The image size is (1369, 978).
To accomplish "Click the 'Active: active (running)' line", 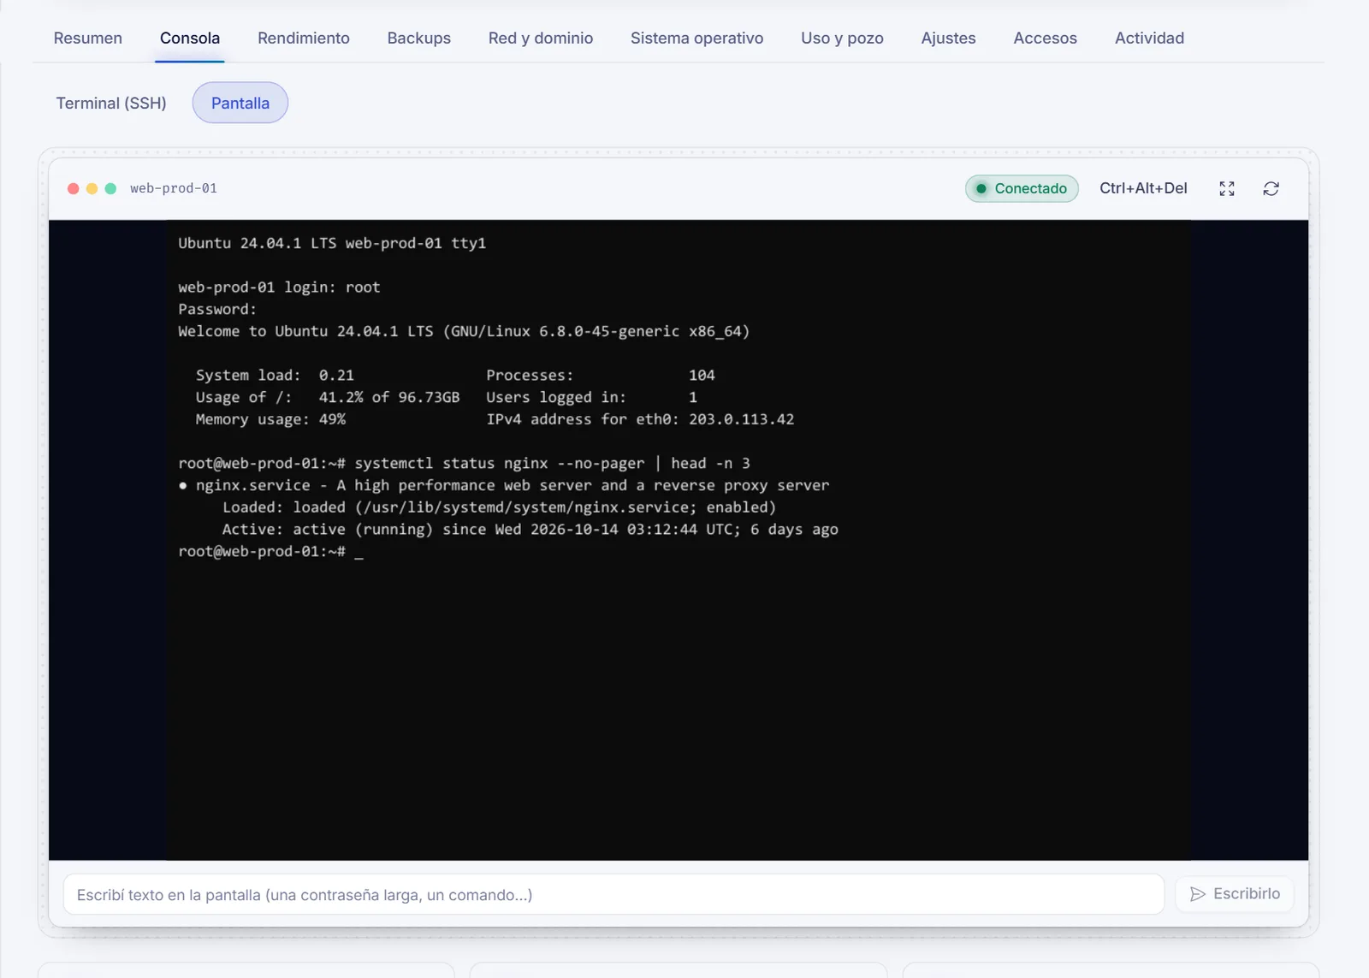I will pos(530,530).
